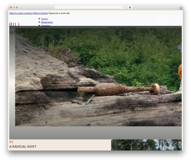
Task: Click the red close window button
Action: click(x=11, y=8)
